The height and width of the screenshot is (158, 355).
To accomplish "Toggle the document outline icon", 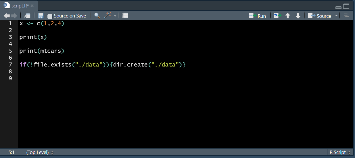I will pos(346,15).
